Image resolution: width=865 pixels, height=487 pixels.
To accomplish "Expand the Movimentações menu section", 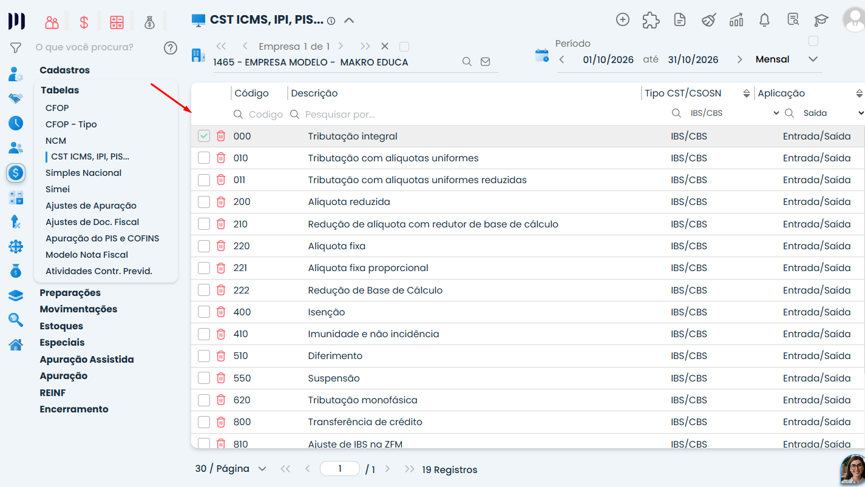I will click(78, 309).
